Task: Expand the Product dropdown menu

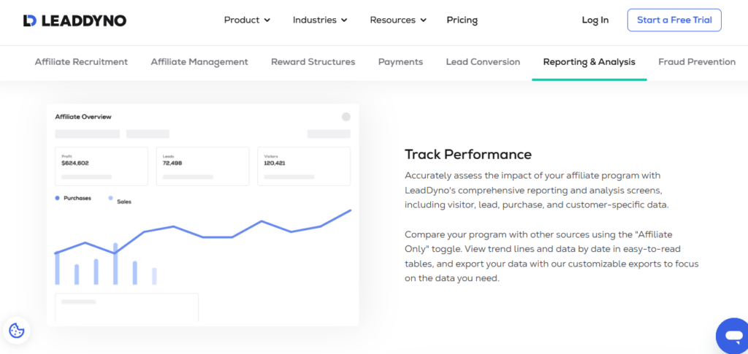Action: coord(247,20)
